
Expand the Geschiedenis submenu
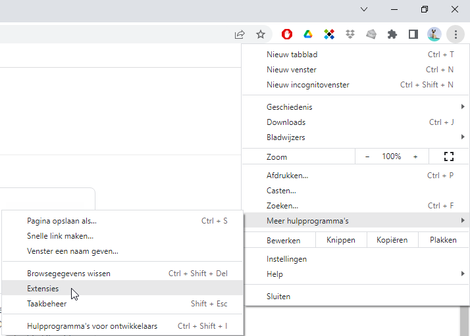[x=355, y=107]
